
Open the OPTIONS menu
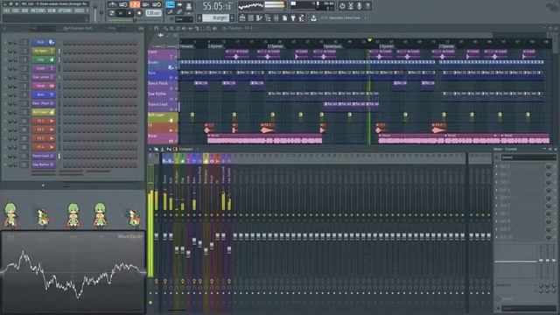coord(65,10)
